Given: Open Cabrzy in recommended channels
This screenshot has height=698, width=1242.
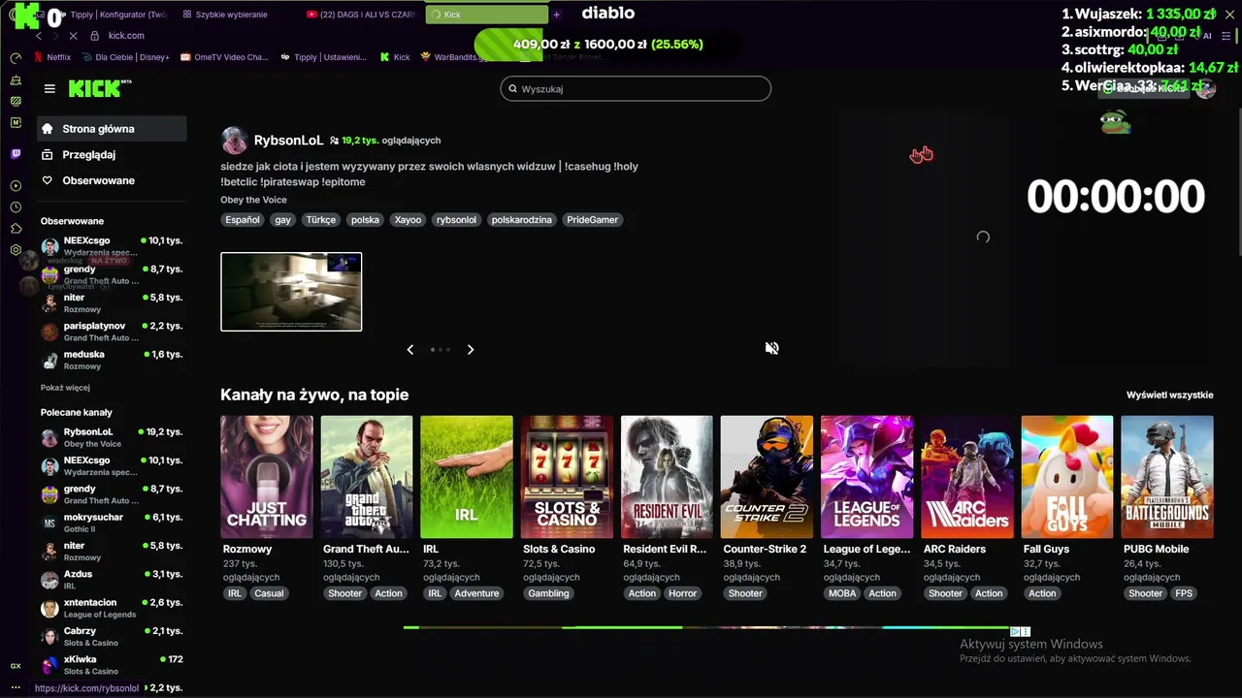Looking at the screenshot, I should (x=112, y=636).
